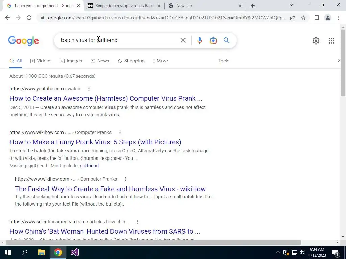Viewport: 346px width, 259px height.
Task: Click the padlock site info icon
Action: (43, 18)
